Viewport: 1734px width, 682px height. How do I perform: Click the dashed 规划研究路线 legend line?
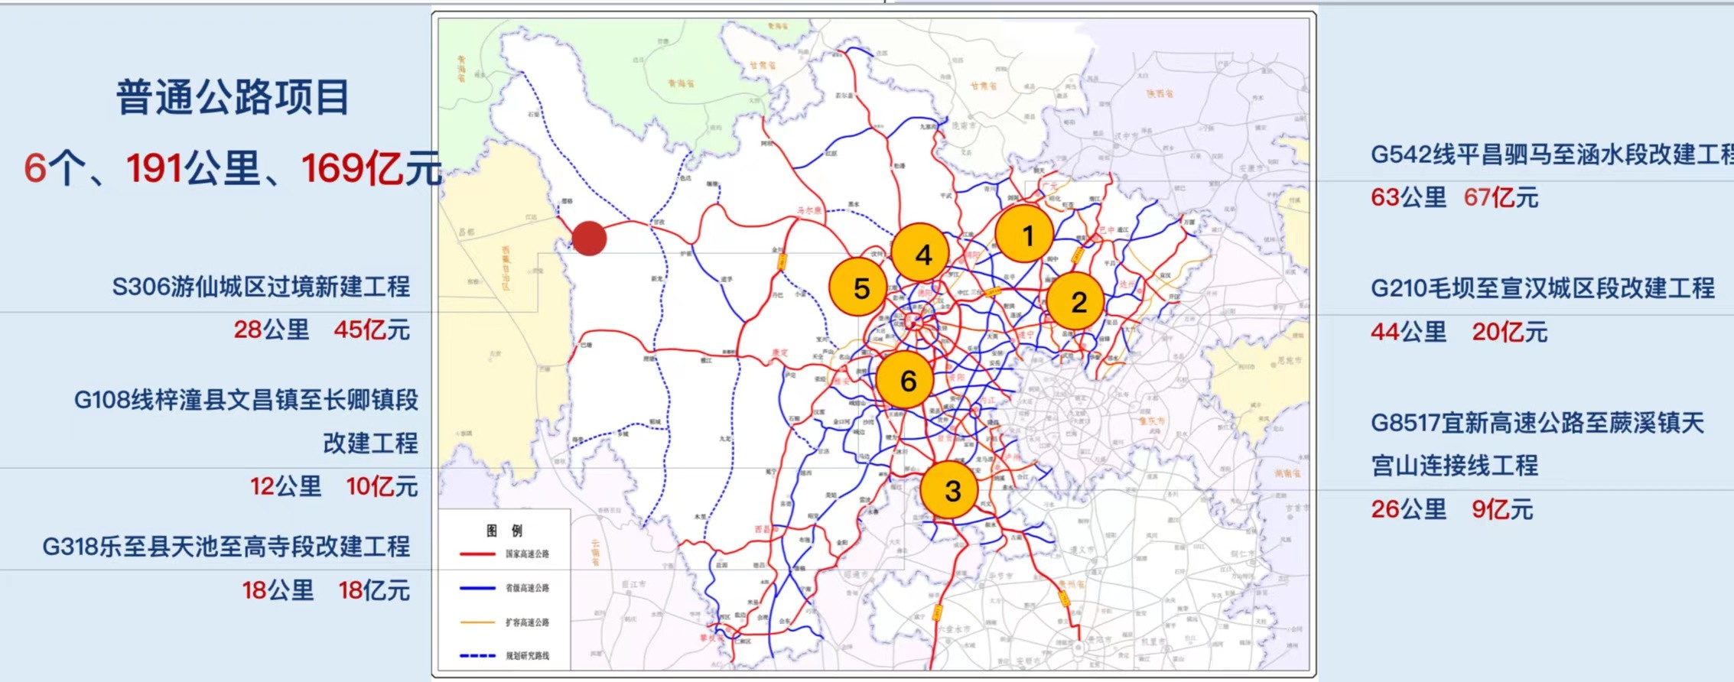pyautogui.click(x=477, y=656)
